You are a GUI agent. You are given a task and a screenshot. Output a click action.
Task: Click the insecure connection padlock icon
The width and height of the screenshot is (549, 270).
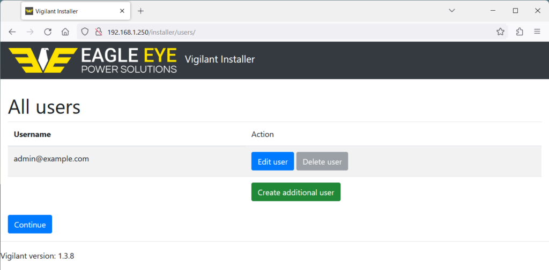click(x=99, y=32)
